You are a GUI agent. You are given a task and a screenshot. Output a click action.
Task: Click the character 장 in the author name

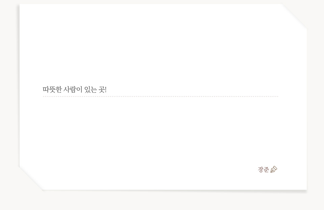(261, 169)
